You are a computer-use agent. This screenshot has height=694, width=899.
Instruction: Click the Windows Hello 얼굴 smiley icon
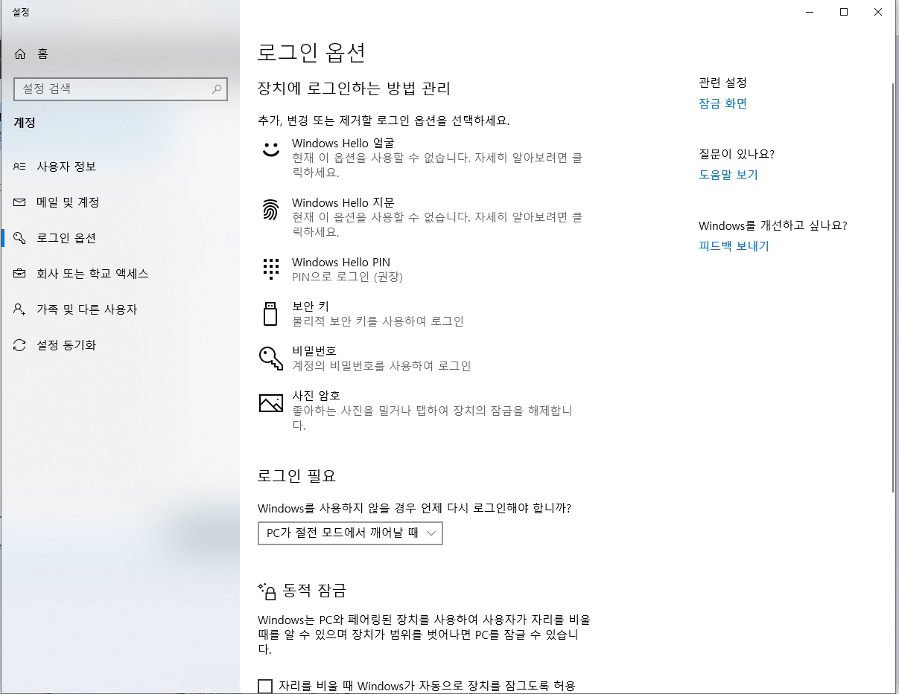coord(271,148)
